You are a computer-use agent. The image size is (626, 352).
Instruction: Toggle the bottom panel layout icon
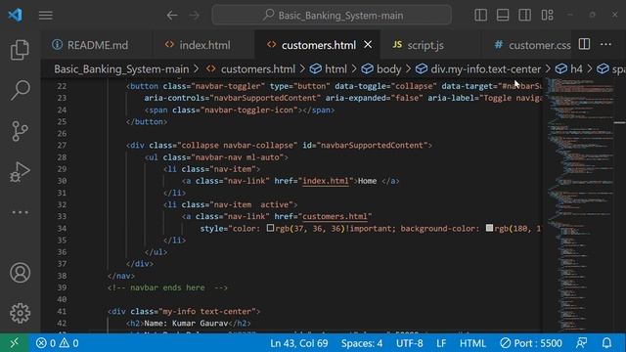(503, 16)
